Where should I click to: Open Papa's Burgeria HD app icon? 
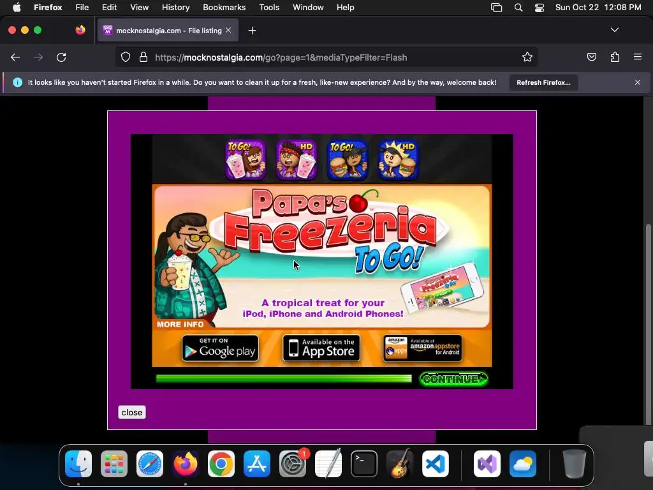tap(398, 160)
